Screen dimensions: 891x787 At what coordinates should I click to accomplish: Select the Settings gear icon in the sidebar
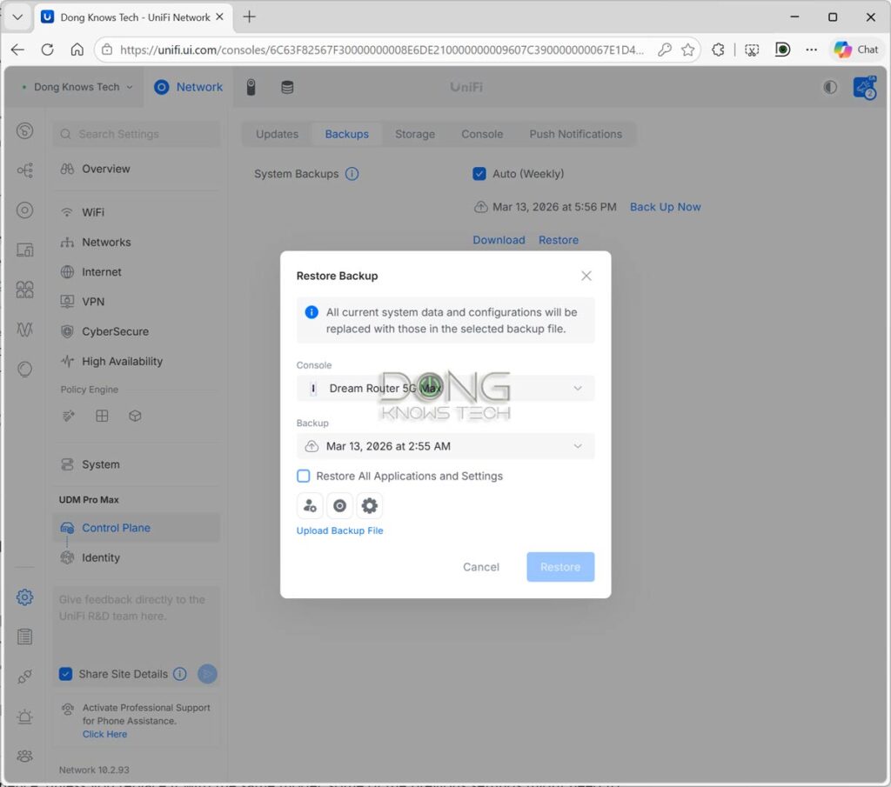tap(23, 597)
